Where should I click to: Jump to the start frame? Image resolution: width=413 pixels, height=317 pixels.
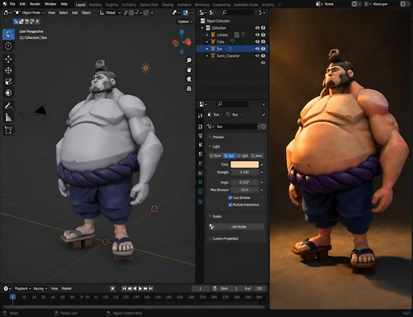(124, 288)
